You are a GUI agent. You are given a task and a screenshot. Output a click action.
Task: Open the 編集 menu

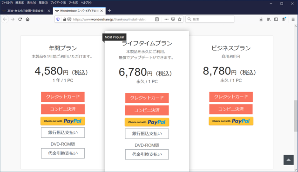(x=20, y=3)
